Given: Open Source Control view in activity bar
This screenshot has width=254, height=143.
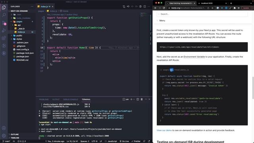Looking at the screenshot, I should 4,23.
